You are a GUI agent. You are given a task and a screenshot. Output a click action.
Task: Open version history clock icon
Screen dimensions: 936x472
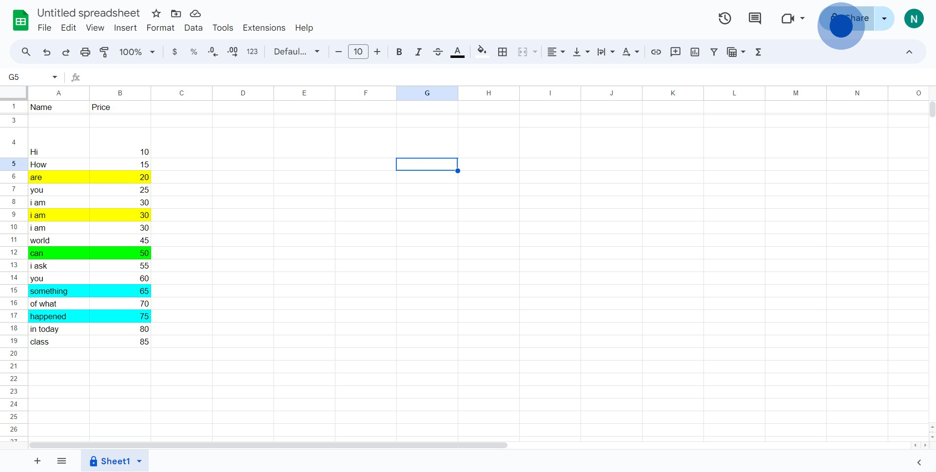click(x=725, y=18)
